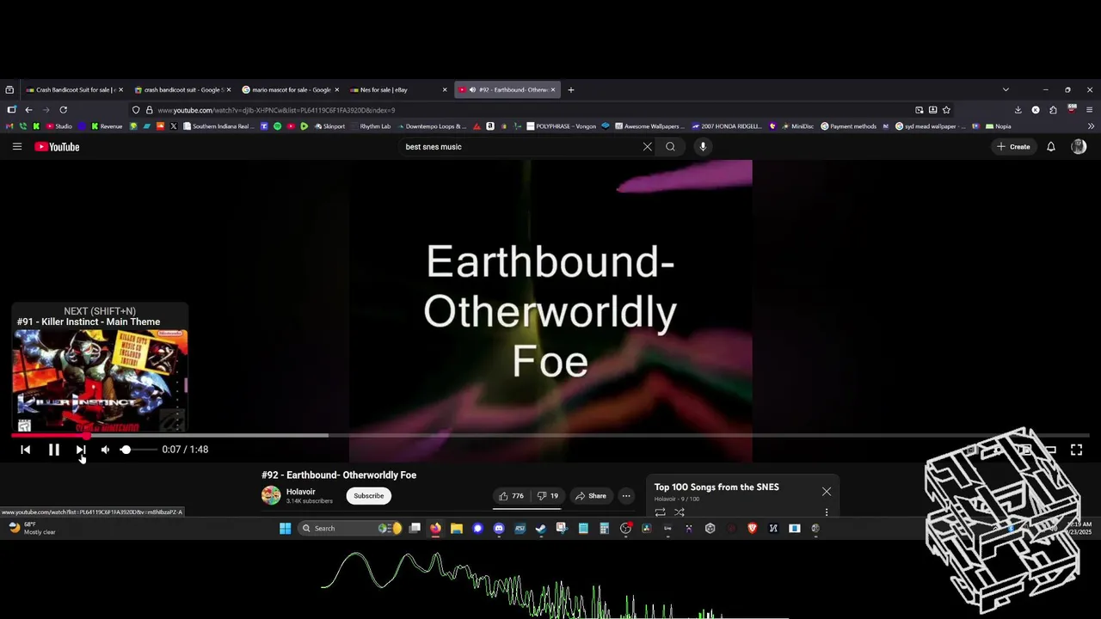Viewport: 1101px width, 619px height.
Task: Like the video with 776 likes
Action: (511, 496)
